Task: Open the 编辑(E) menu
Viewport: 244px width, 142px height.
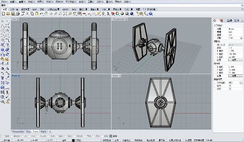Action: pyautogui.click(x=13, y=2)
